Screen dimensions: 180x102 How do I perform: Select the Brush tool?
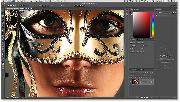coord(3,28)
